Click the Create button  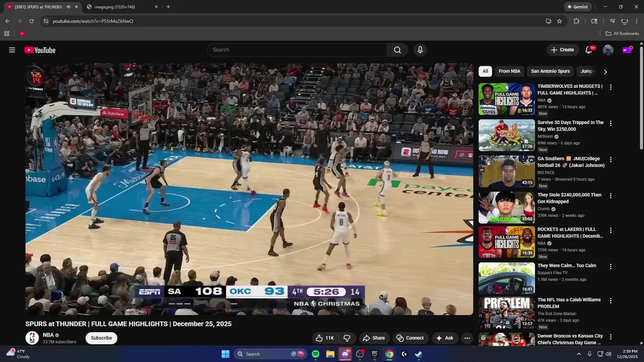(562, 50)
